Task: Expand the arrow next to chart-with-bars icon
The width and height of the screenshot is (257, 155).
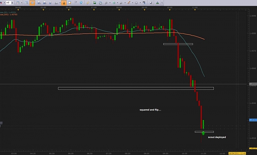Action: [x=60, y=3]
